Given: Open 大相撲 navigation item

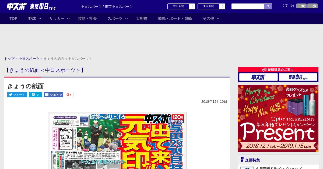Looking at the screenshot, I should (142, 19).
